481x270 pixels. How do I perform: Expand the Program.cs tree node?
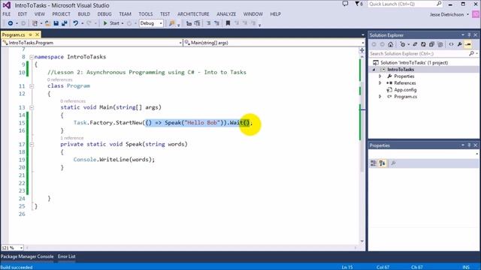[x=380, y=97]
